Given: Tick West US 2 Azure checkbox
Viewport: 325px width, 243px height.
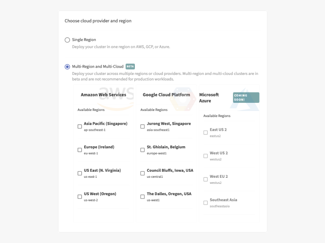Looking at the screenshot, I should point(206,156).
